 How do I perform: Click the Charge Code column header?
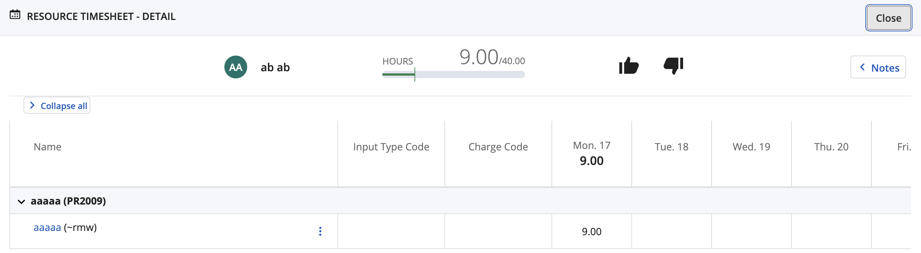click(498, 147)
